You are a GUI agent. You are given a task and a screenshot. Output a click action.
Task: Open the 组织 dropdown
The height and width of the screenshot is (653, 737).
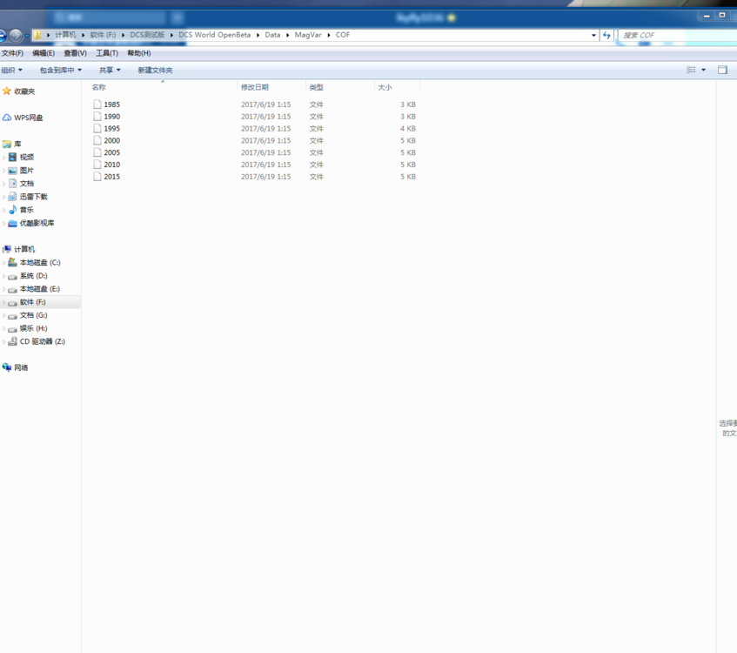click(11, 71)
